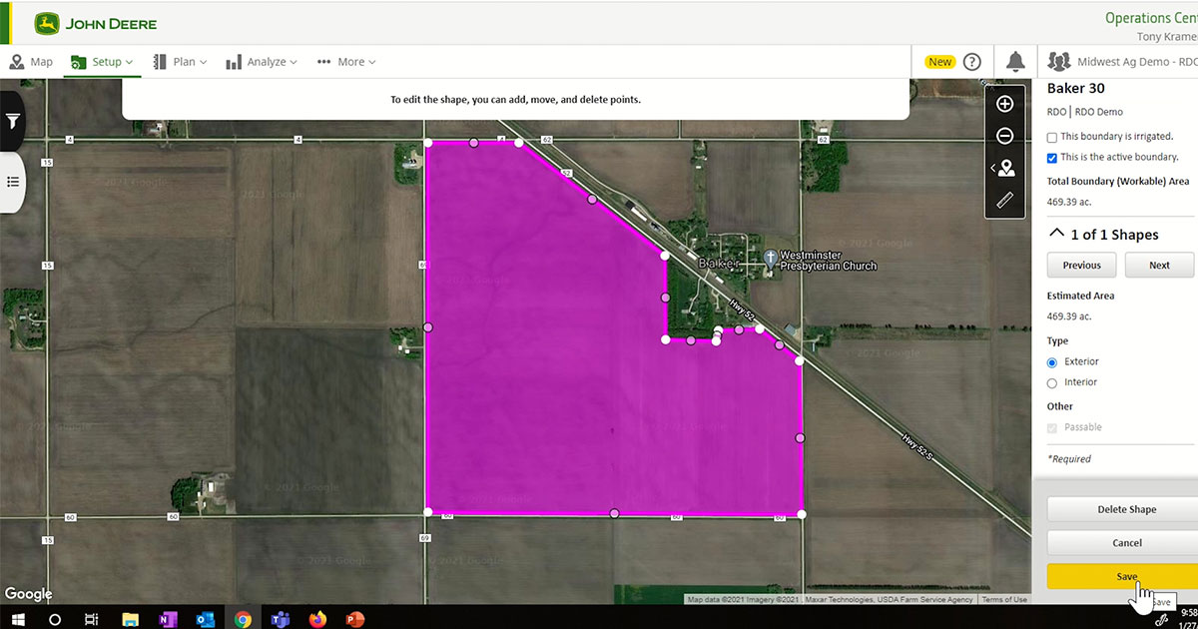Click Delete Shape button
This screenshot has width=1198, height=629.
point(1126,509)
